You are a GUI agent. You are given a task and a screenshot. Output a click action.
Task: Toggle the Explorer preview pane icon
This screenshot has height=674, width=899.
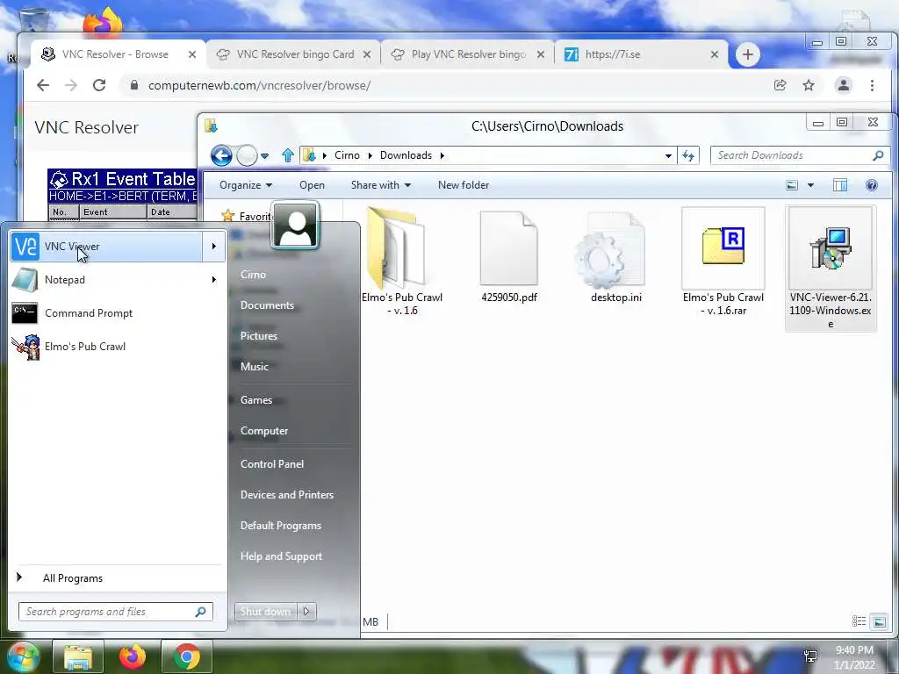point(840,185)
